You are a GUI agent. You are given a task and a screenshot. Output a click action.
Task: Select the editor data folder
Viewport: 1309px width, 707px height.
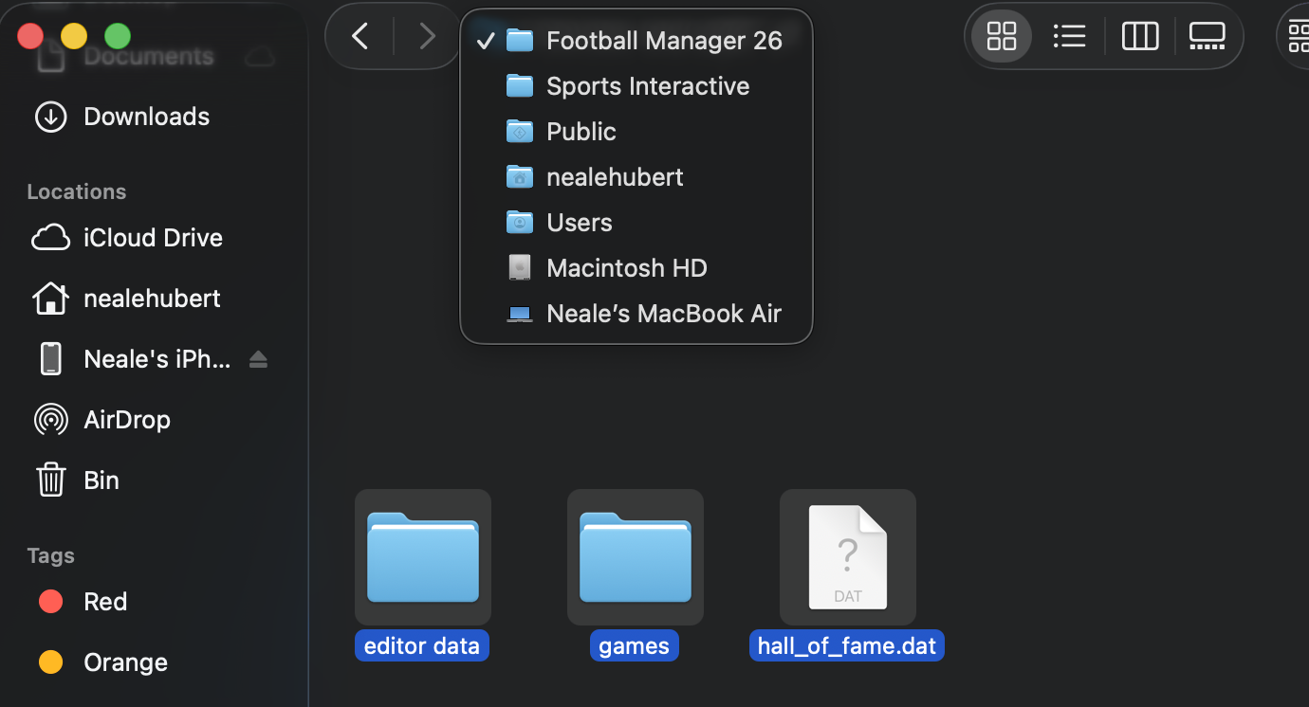pyautogui.click(x=422, y=557)
